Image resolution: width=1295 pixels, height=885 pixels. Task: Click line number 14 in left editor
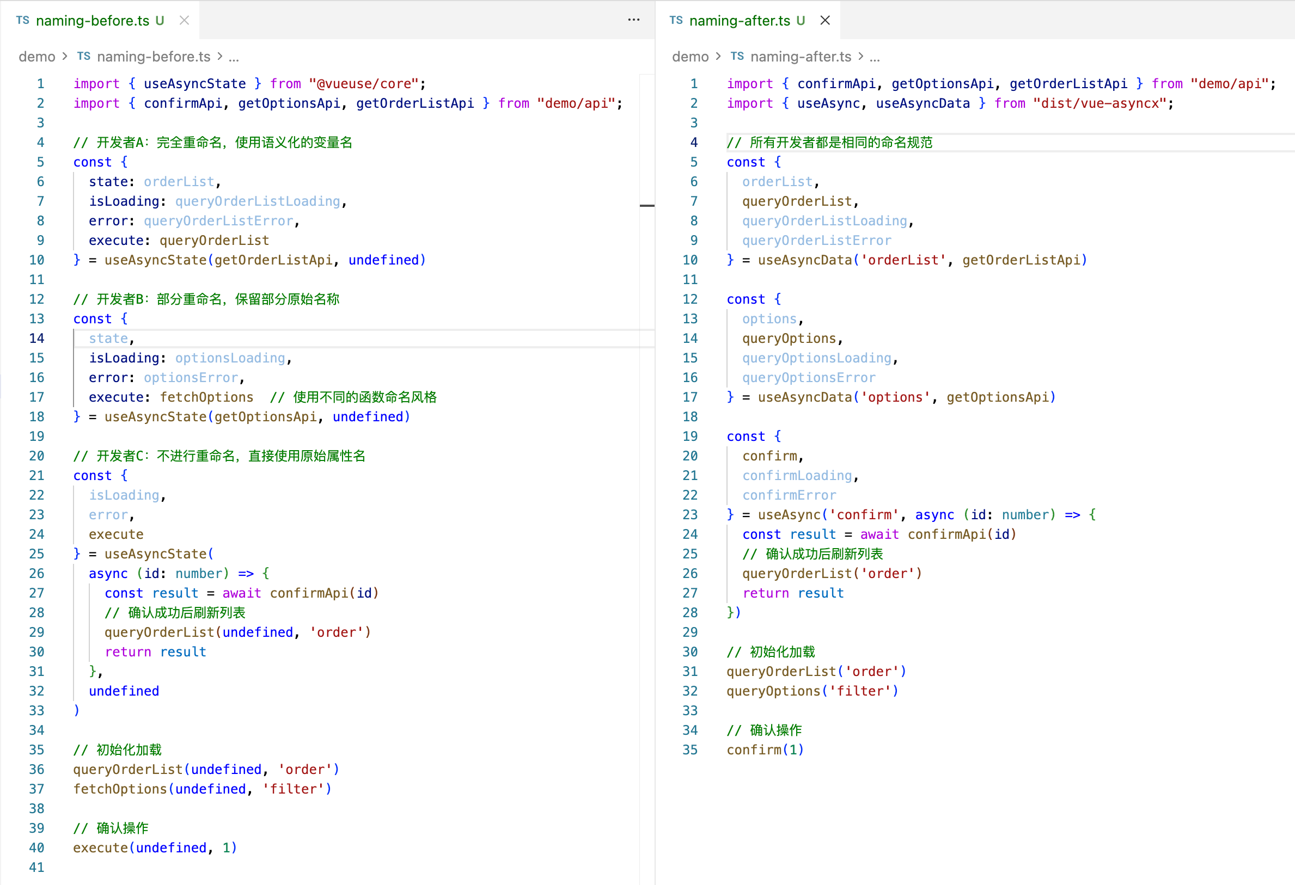tap(37, 339)
